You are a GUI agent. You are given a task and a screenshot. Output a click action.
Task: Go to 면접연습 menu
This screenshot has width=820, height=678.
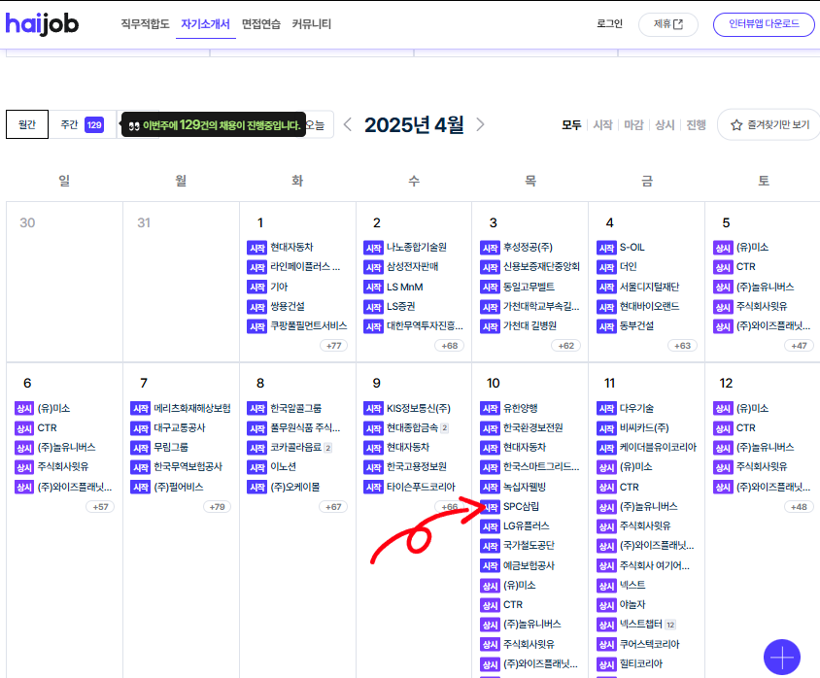coord(261,24)
